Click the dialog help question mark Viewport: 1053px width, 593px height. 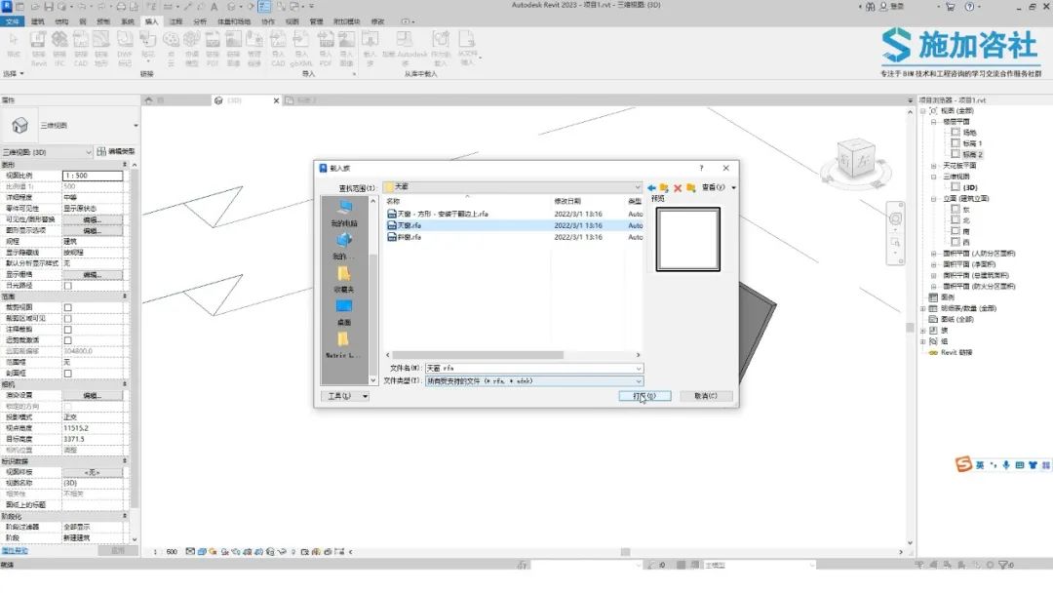click(701, 168)
